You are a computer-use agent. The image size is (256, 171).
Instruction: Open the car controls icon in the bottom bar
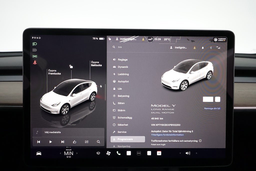click(x=39, y=153)
